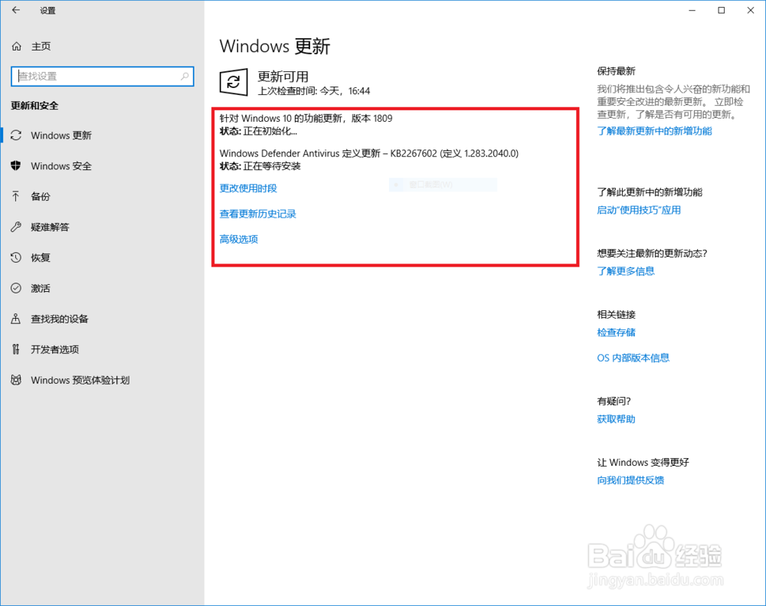Click the back arrow in Settings
This screenshot has width=766, height=606.
[x=15, y=11]
